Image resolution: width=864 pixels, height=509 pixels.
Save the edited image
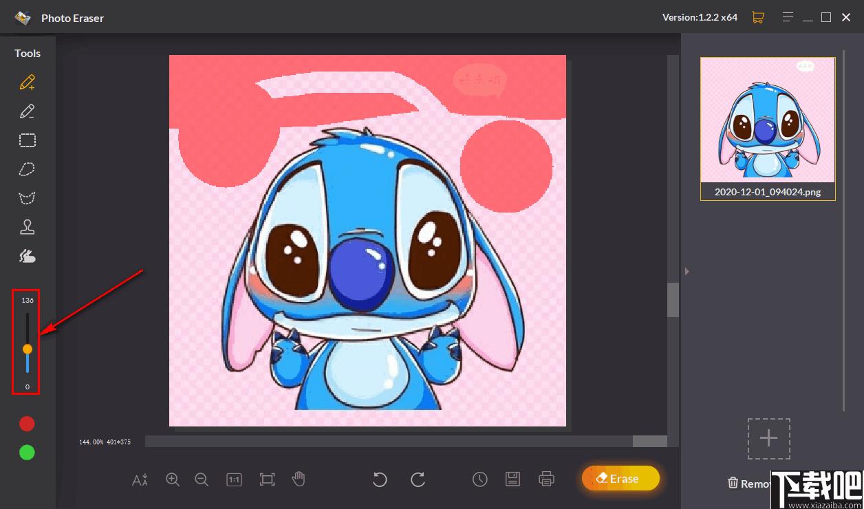click(512, 479)
